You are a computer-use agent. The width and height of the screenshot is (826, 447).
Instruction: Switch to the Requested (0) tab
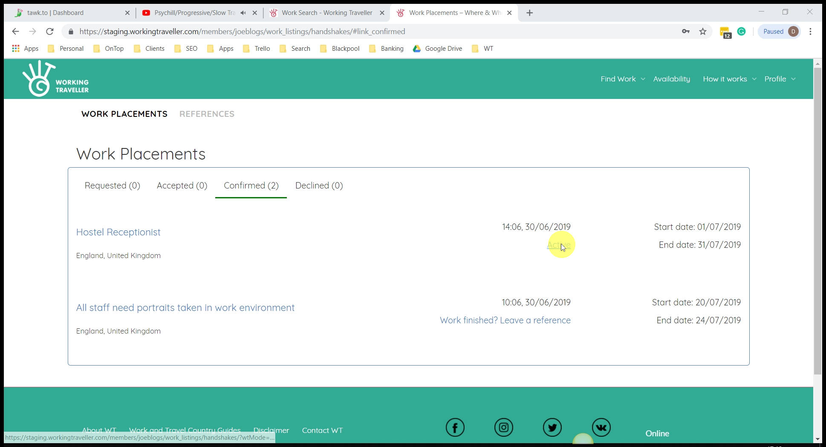[112, 186]
